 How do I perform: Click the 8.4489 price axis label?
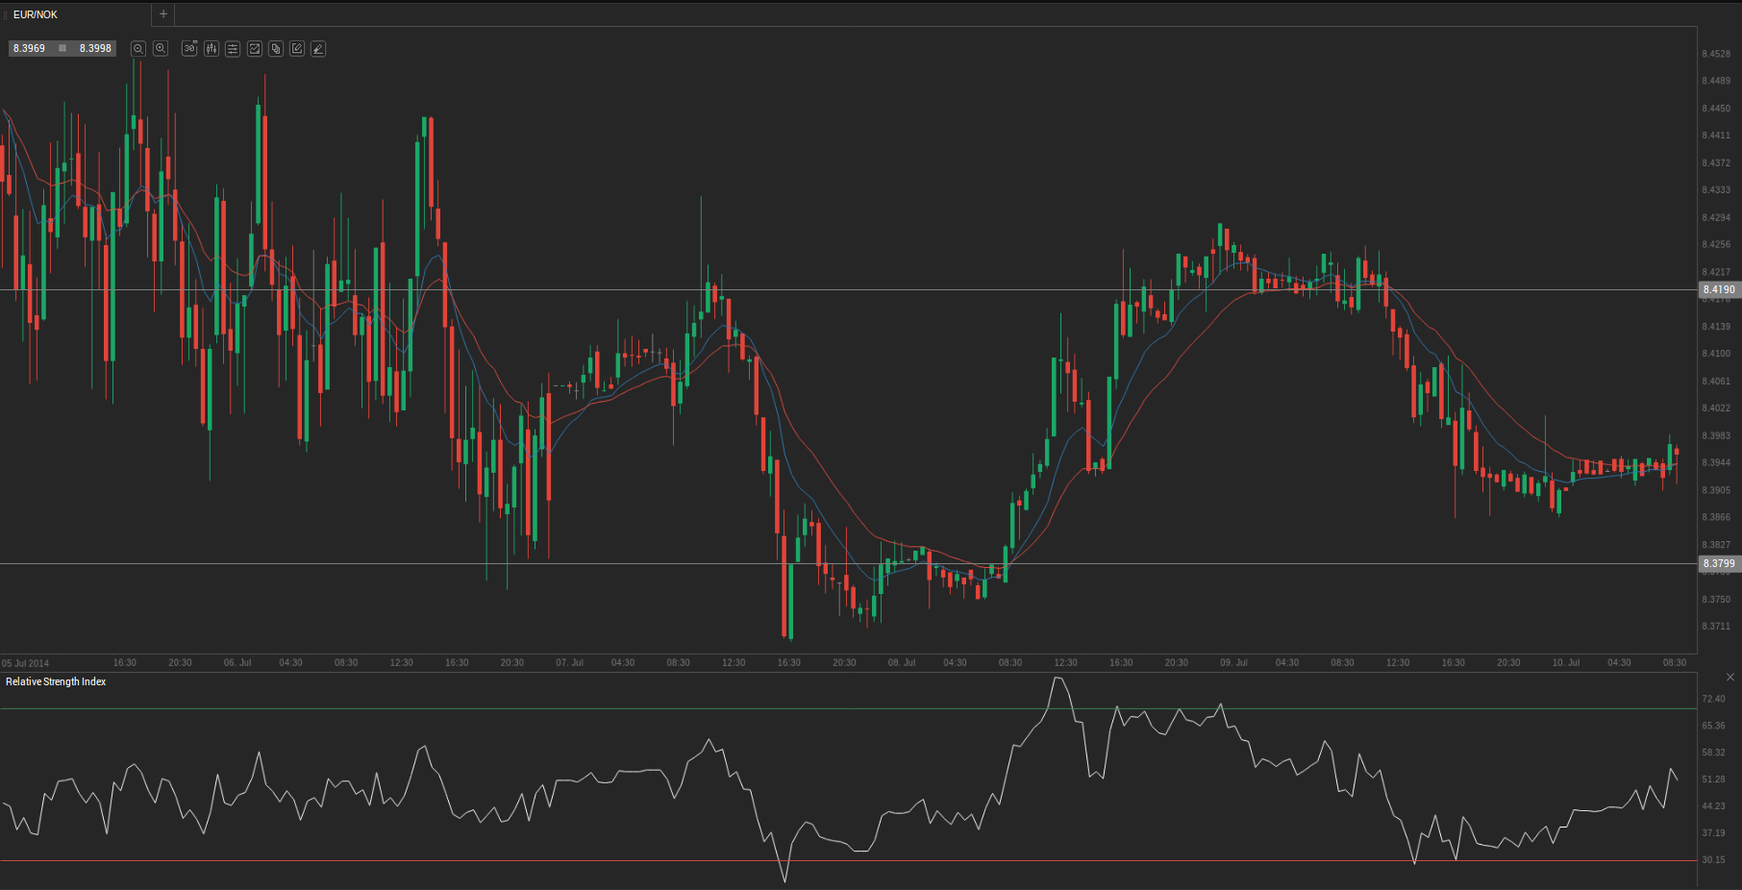click(1716, 81)
